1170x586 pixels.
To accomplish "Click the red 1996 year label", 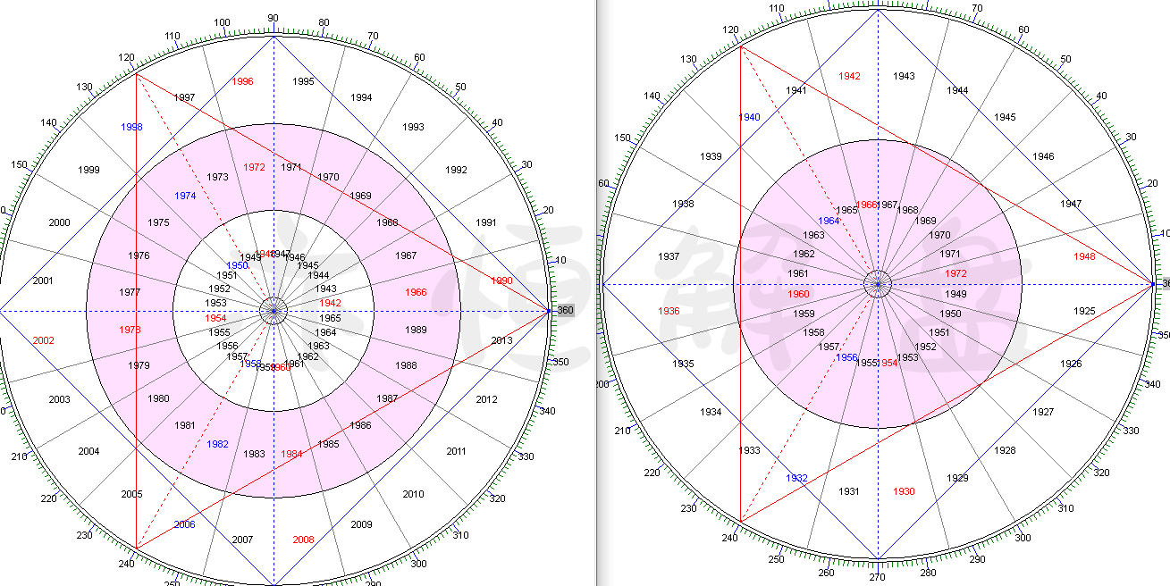I will pos(242,82).
